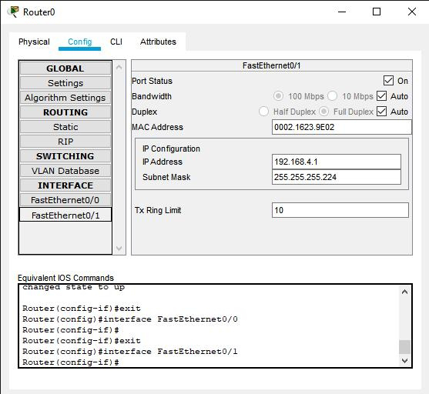
Task: Click the GLOBAL section header
Action: coord(65,68)
